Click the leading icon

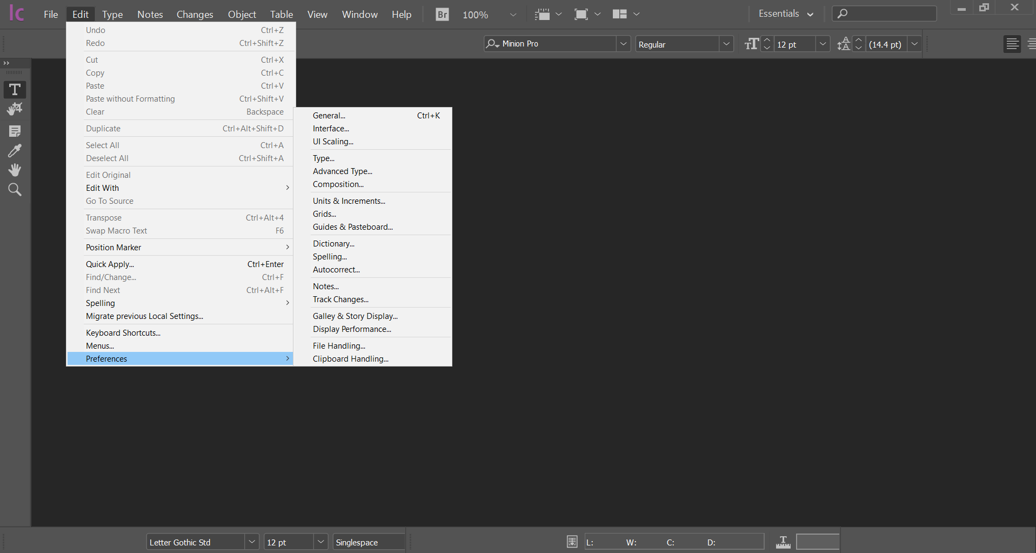tap(844, 44)
